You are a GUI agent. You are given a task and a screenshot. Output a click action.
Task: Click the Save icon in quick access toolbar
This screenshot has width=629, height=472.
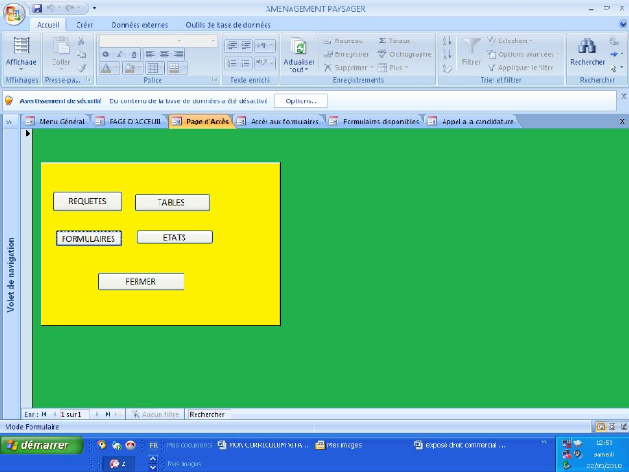click(x=37, y=7)
